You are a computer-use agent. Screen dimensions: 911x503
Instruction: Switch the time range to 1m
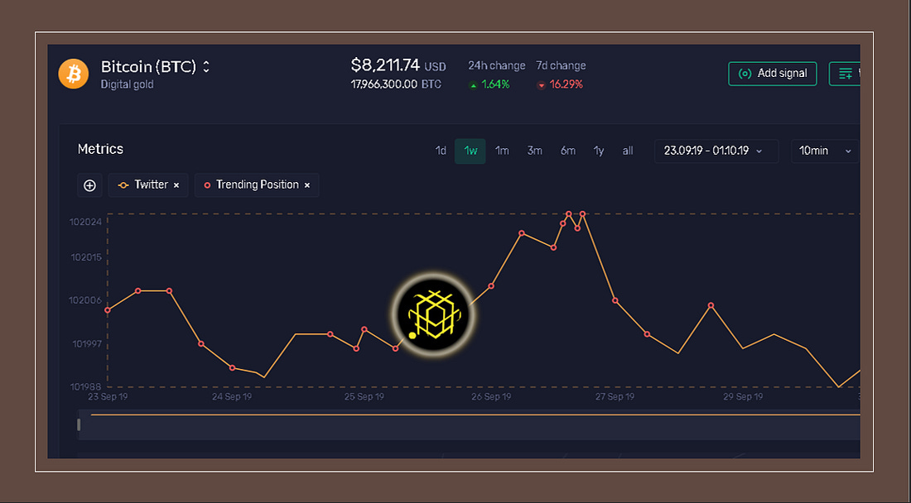pyautogui.click(x=502, y=151)
